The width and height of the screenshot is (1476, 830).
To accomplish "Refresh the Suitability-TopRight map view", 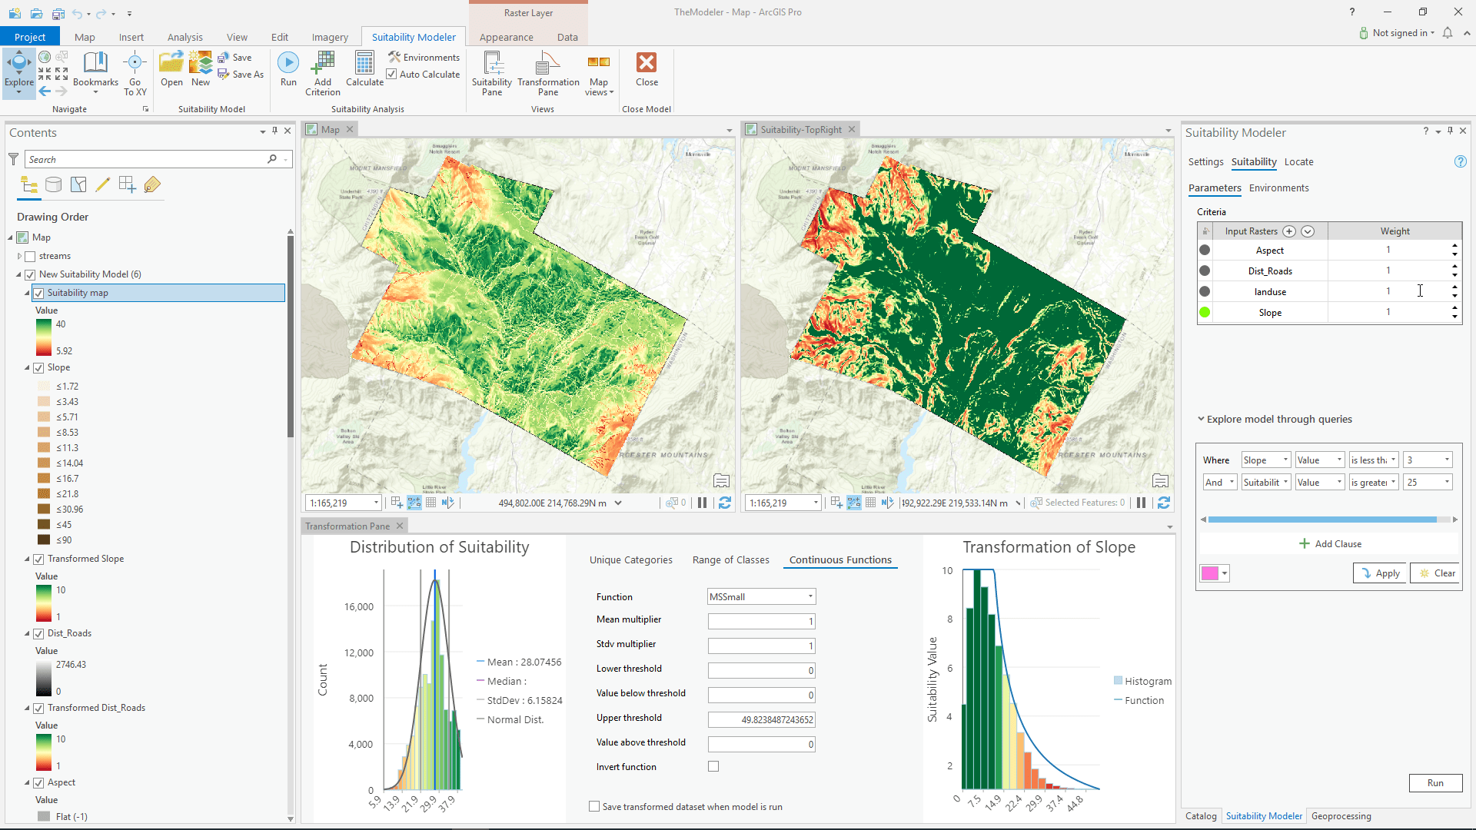I will 1163,503.
